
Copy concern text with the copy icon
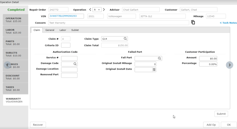click(x=193, y=22)
